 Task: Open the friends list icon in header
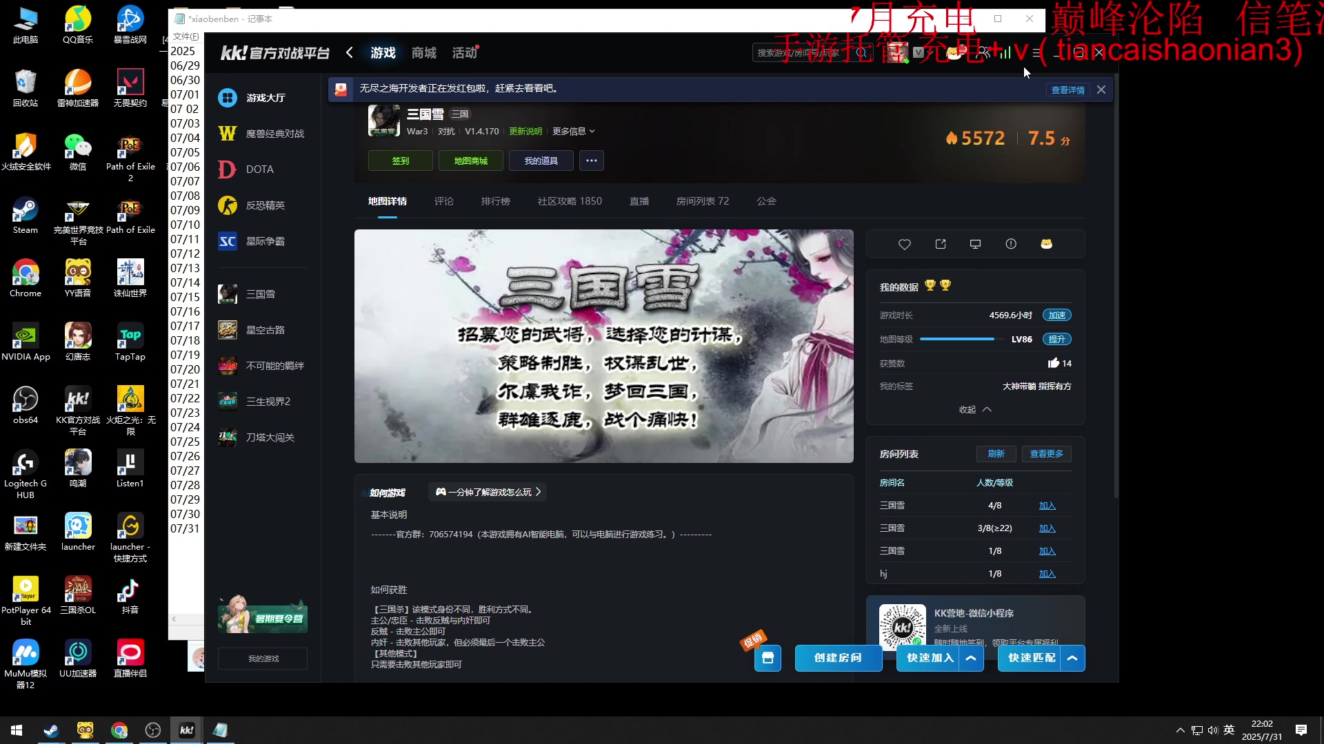pos(984,52)
